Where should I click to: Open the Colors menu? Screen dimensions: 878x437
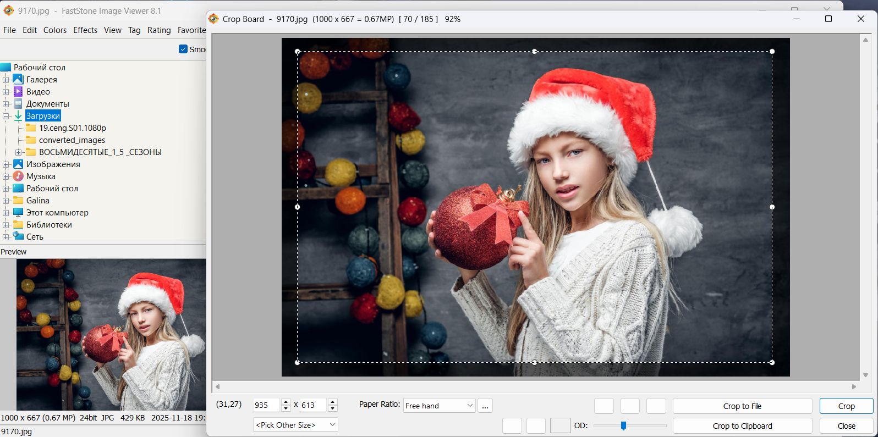pyautogui.click(x=55, y=30)
